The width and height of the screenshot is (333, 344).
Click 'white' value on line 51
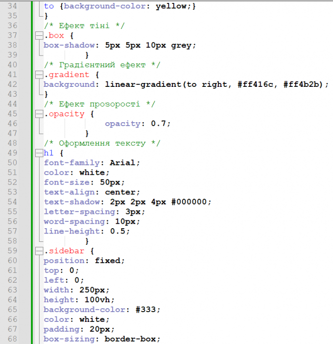92,172
